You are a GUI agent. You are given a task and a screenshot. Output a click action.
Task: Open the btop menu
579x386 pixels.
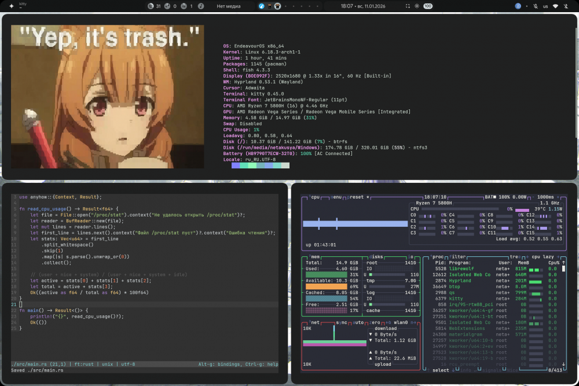(336, 197)
